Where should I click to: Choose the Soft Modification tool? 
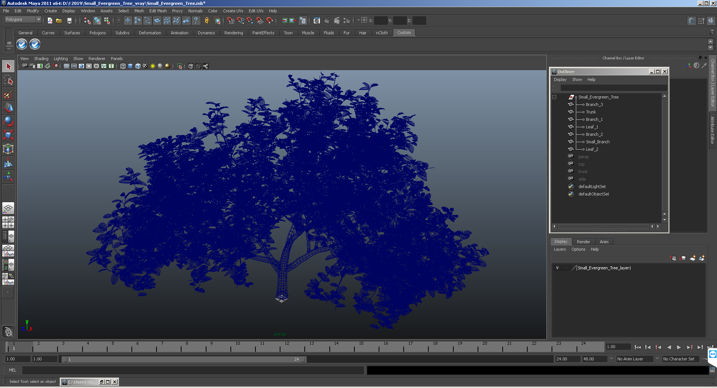(x=8, y=163)
